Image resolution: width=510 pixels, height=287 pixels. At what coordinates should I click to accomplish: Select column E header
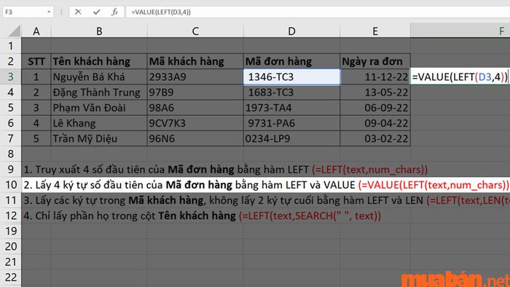tap(375, 31)
